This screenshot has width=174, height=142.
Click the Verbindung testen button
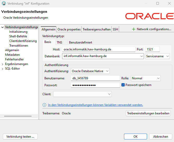click(20, 137)
